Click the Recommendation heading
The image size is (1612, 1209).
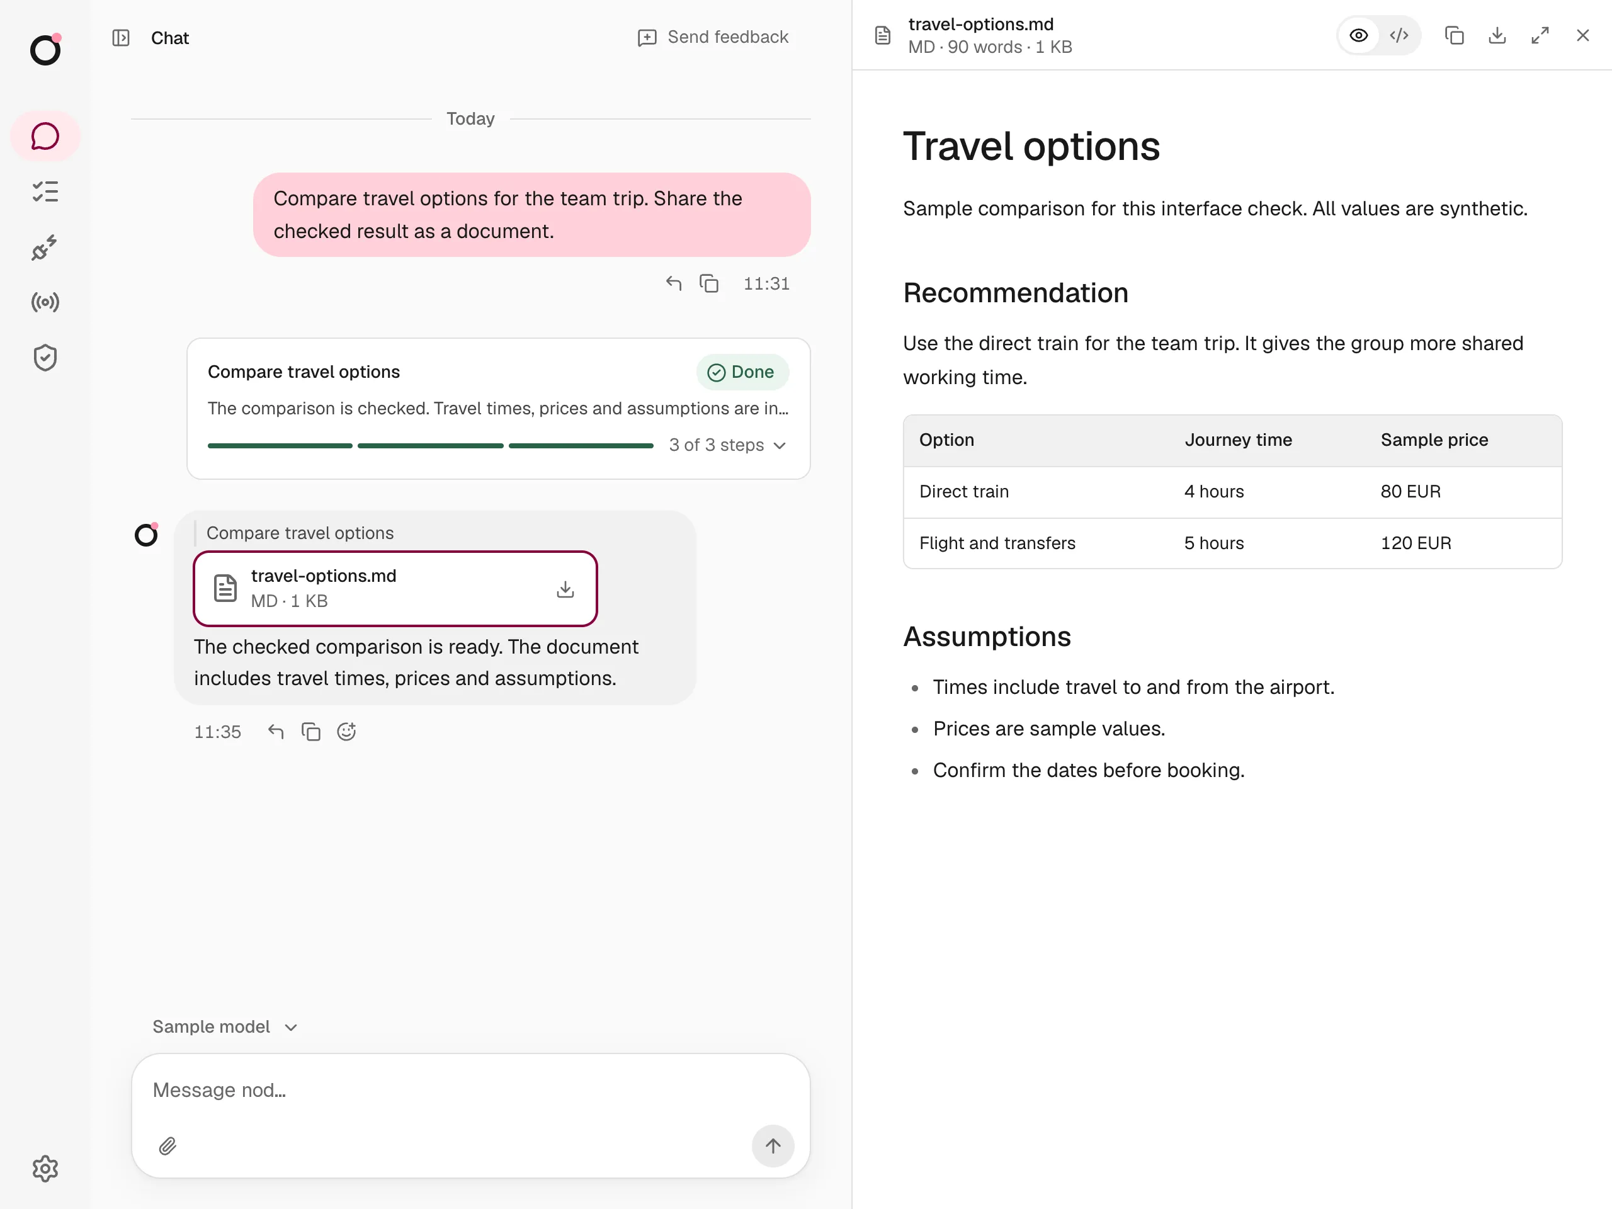(1015, 292)
